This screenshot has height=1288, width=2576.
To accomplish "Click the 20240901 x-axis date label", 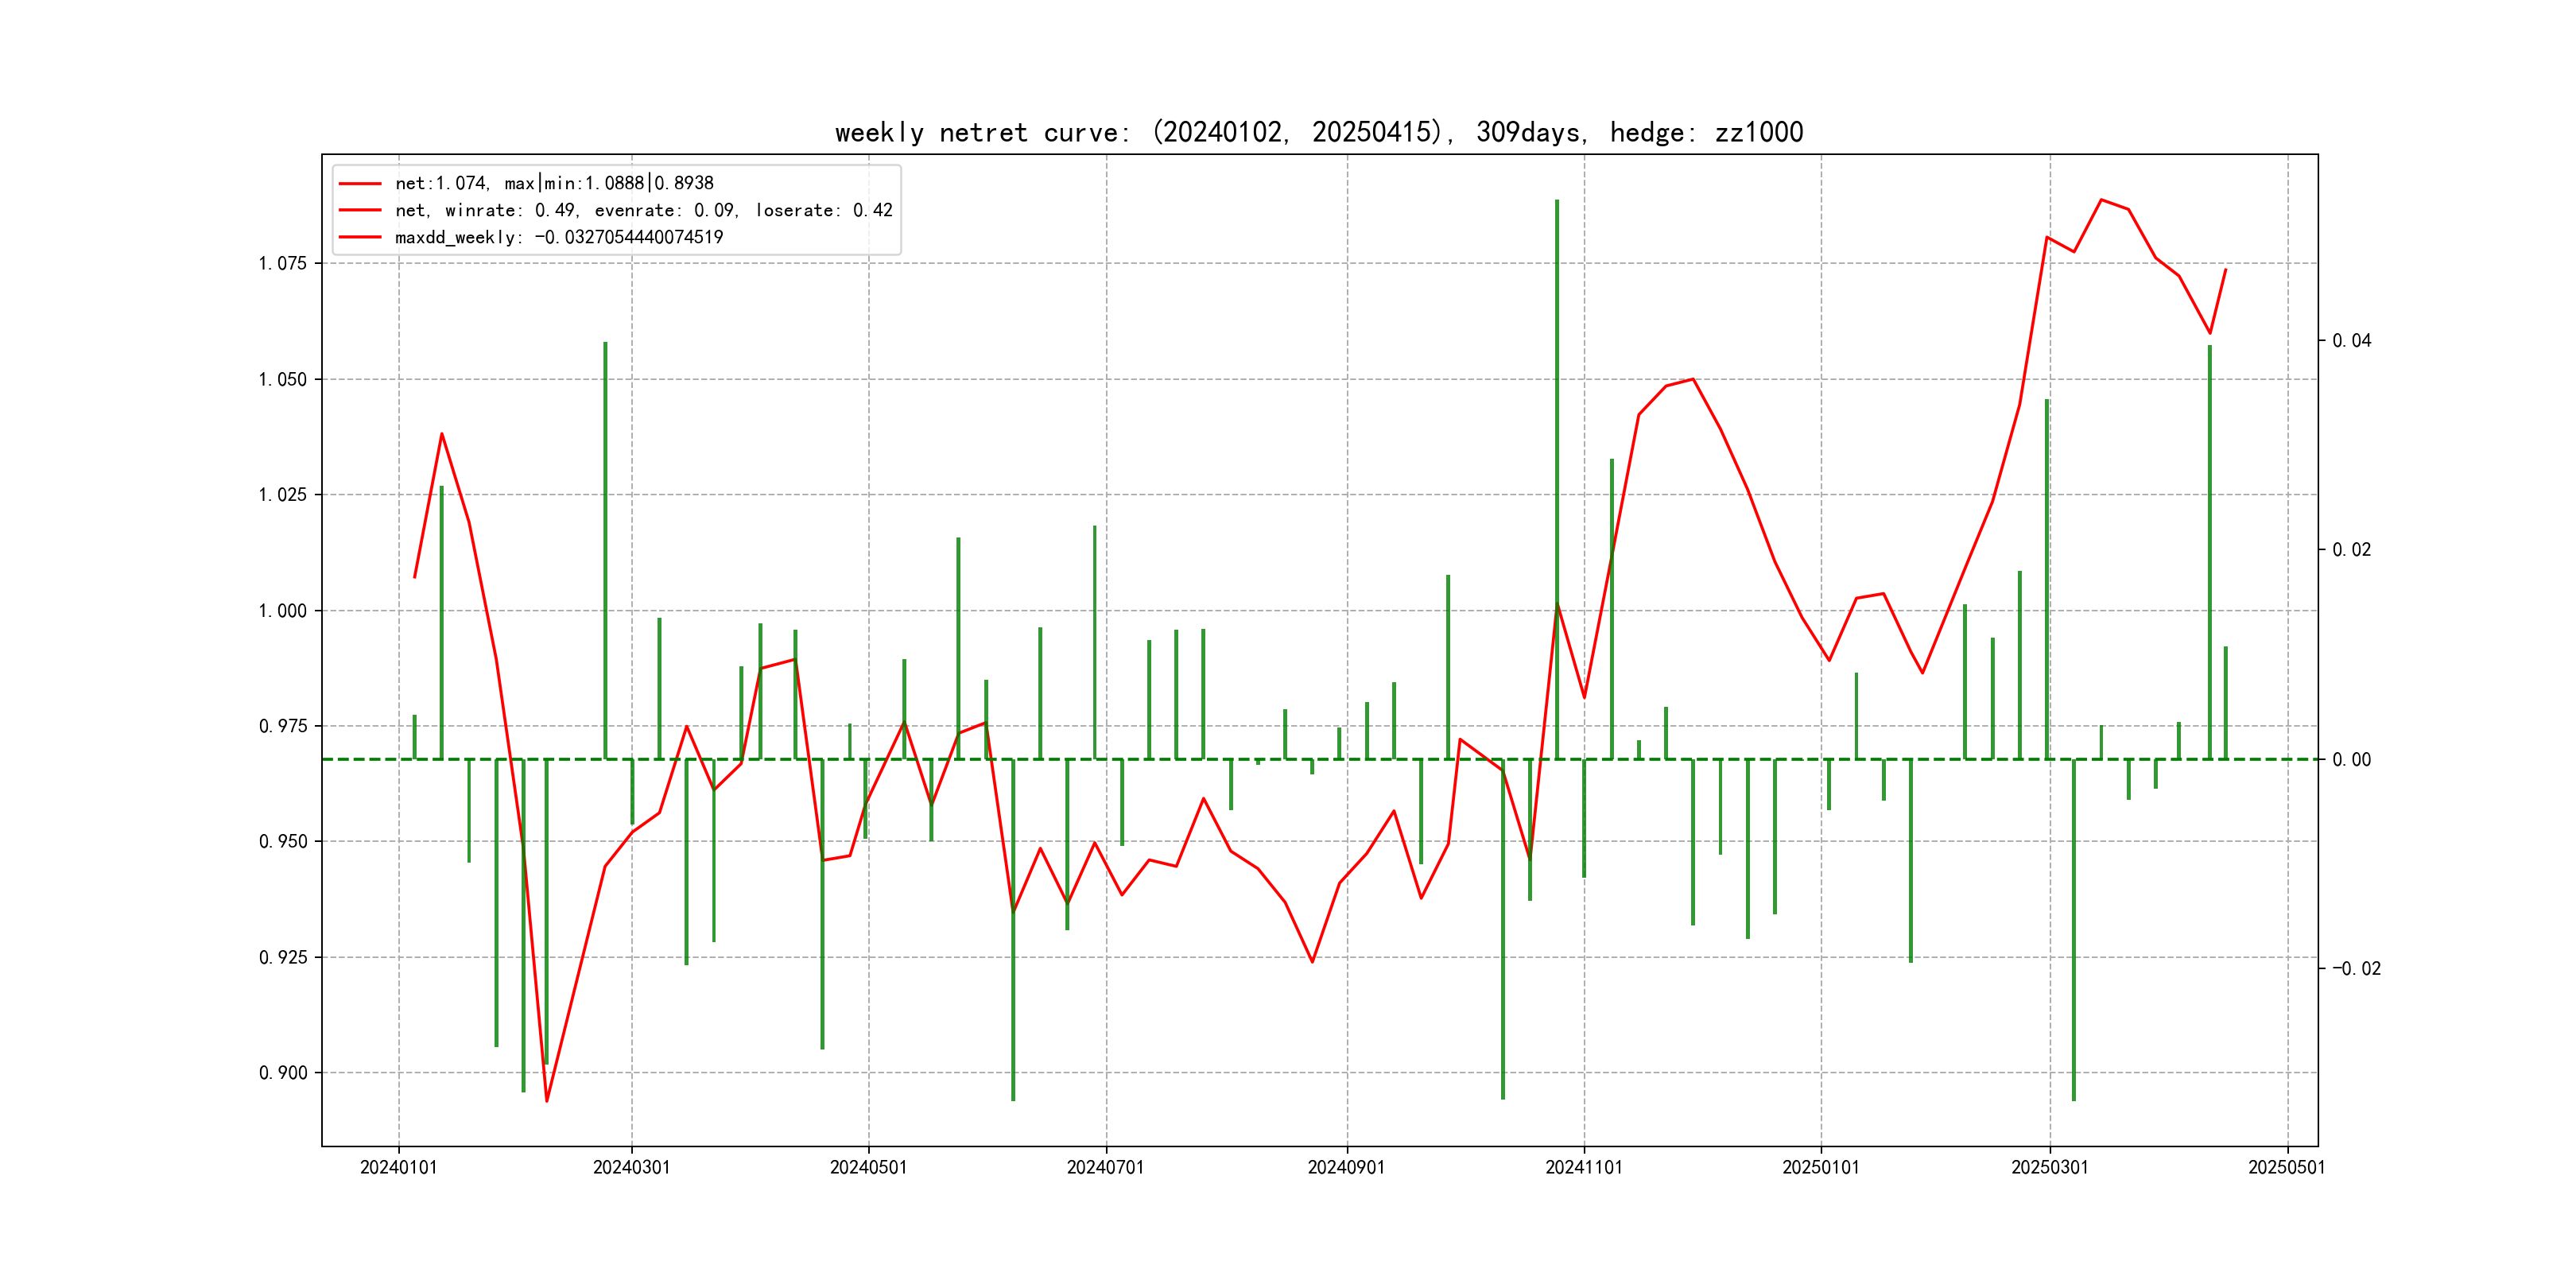I will pos(1346,1168).
